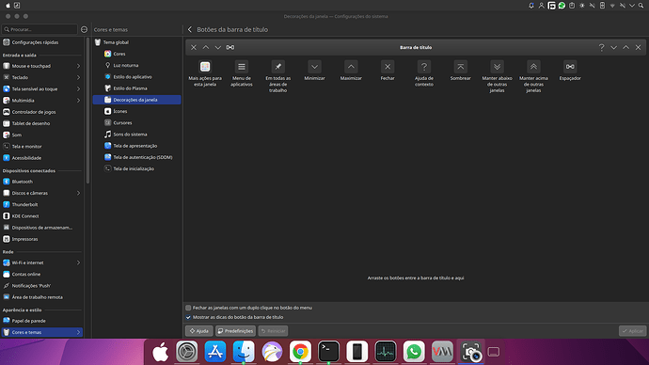
Task: Click the 'Ajuda de contexto' question mark icon
Action: tap(424, 67)
